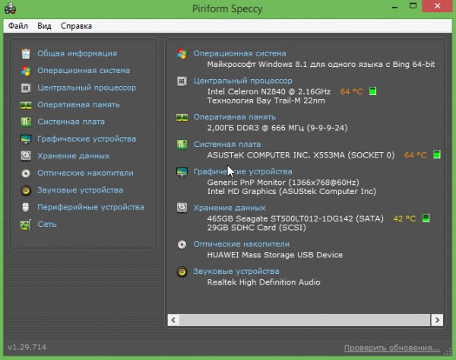Click the motherboard icon in summary pane
456x360 pixels.
182,145
